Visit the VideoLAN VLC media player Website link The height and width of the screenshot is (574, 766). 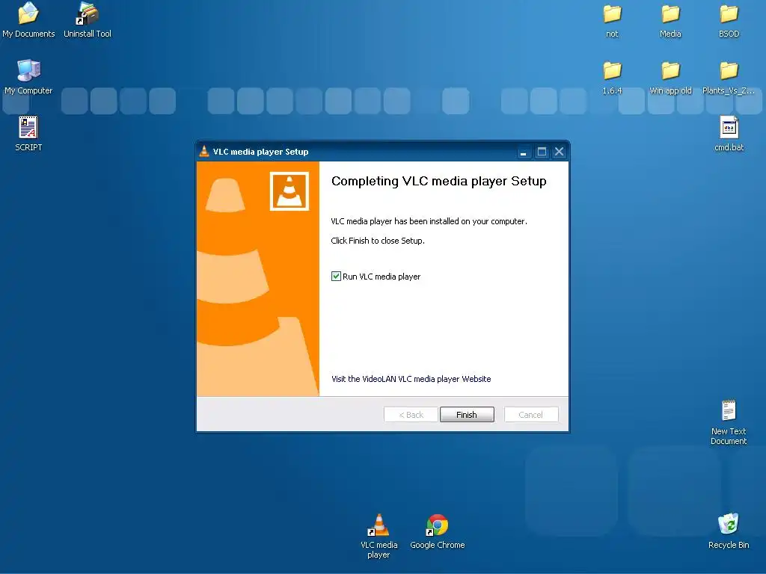(411, 379)
